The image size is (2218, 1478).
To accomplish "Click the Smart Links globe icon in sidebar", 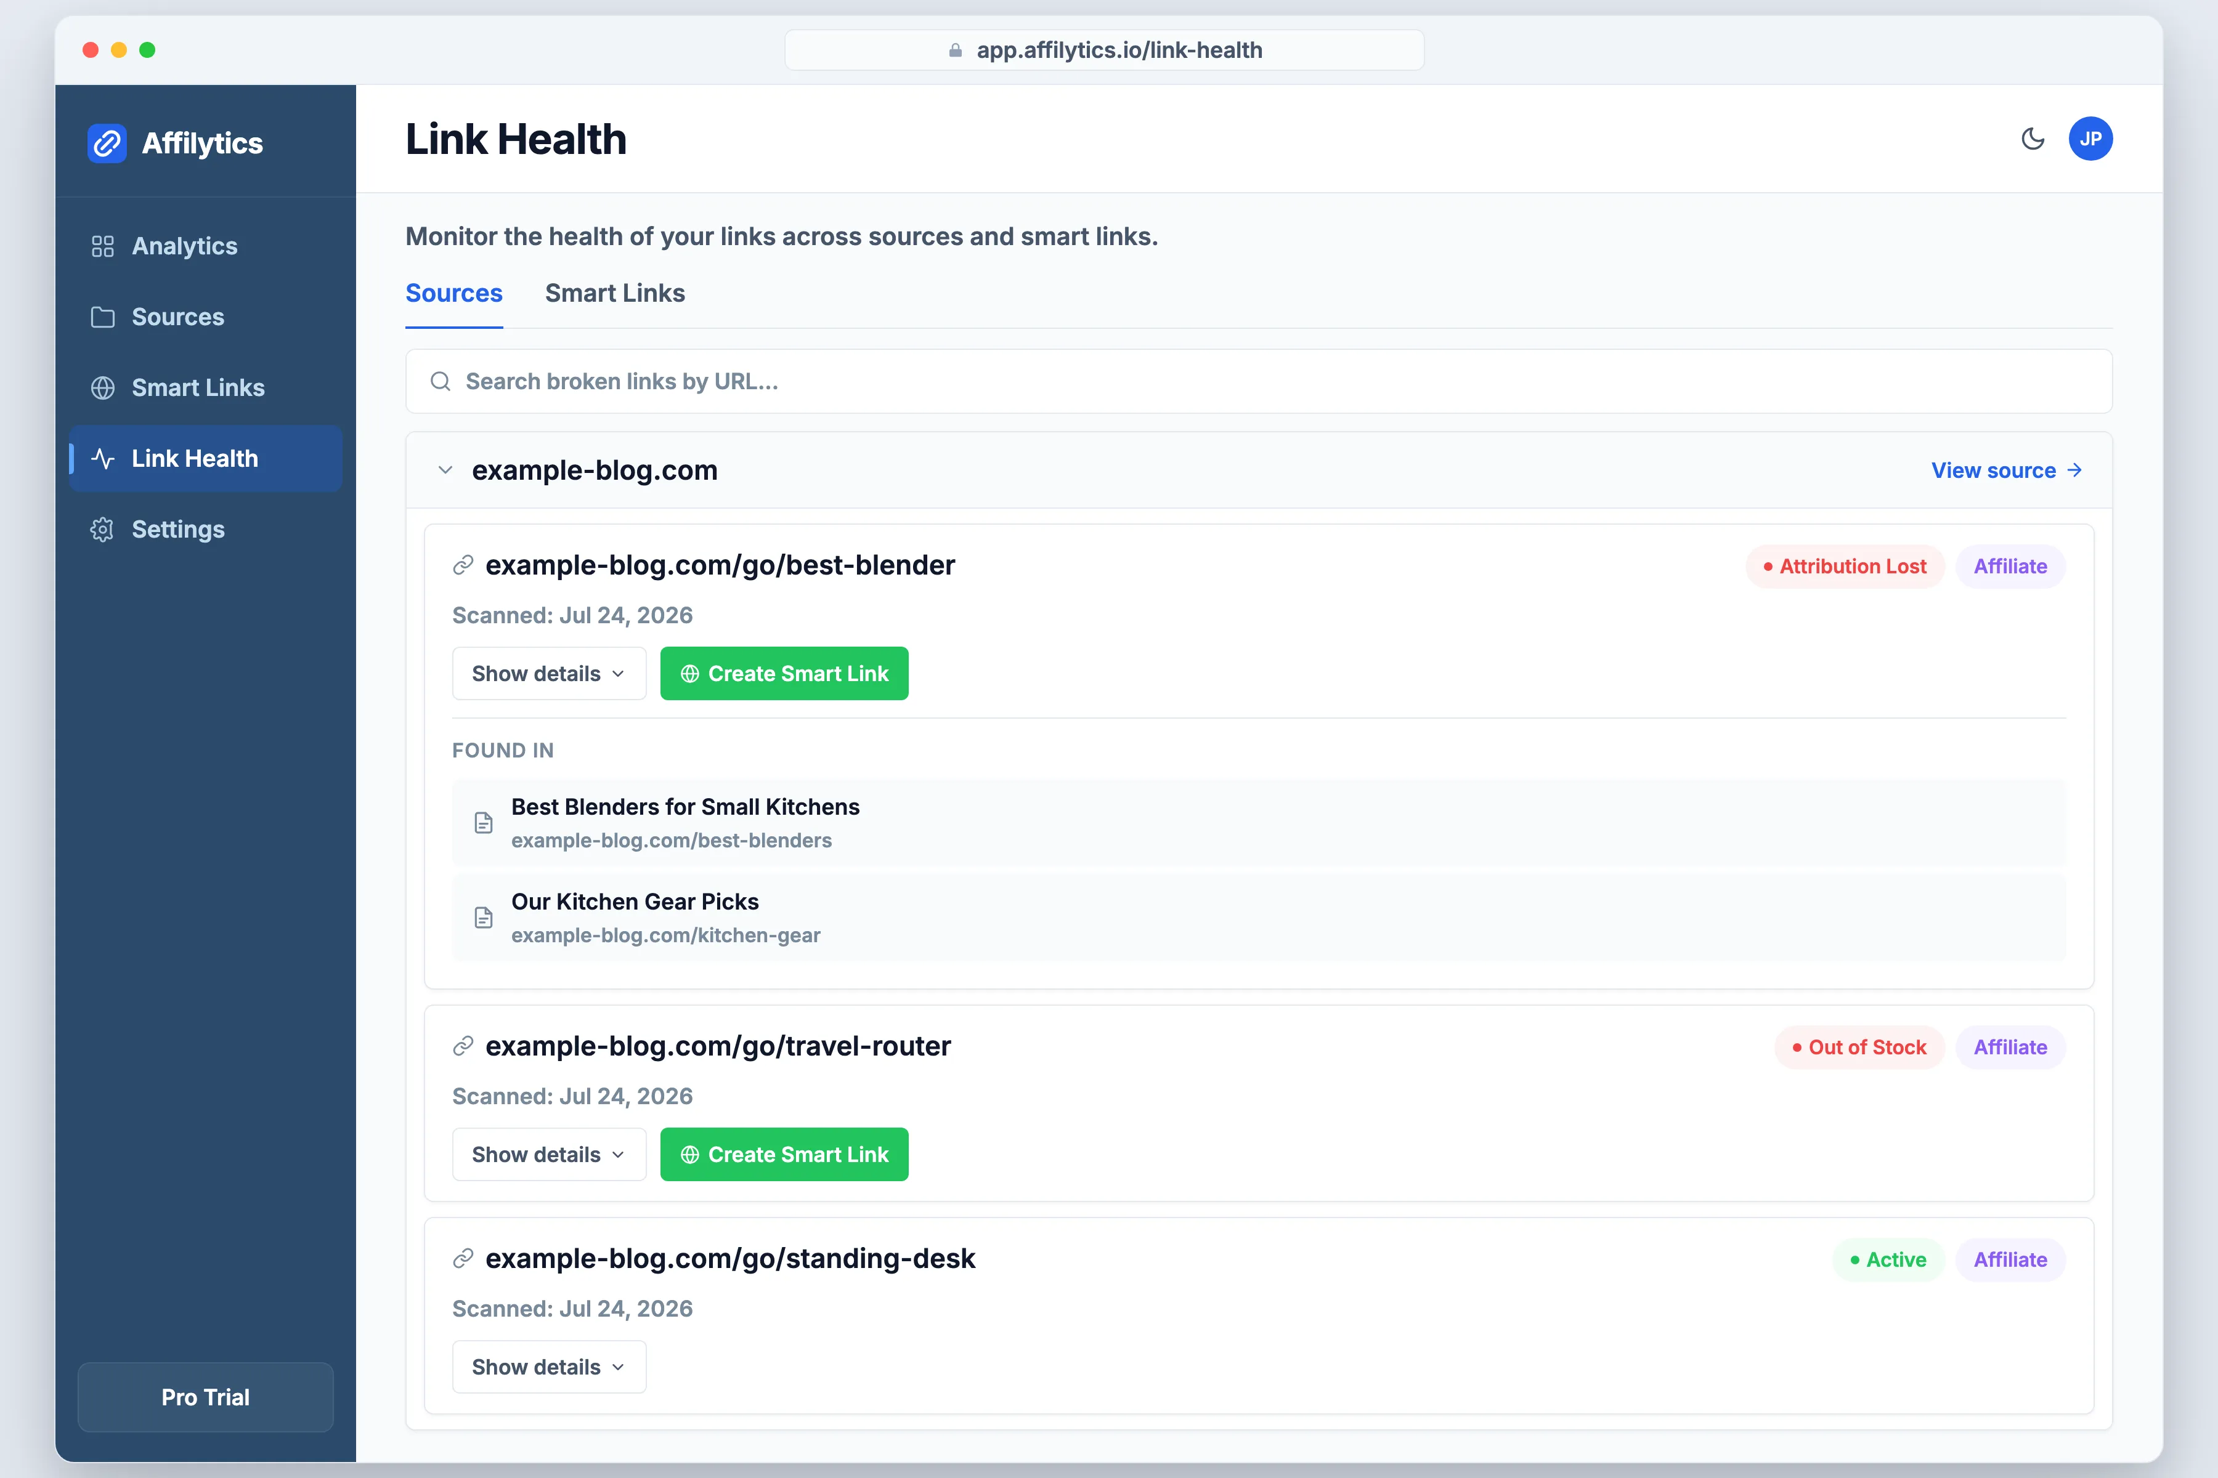I will point(103,387).
